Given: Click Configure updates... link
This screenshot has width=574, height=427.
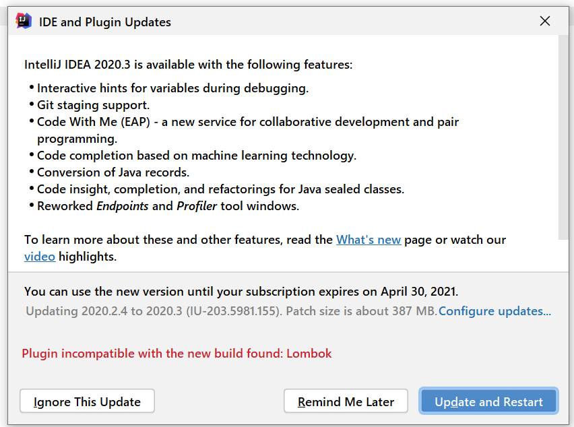Looking at the screenshot, I should click(x=495, y=310).
